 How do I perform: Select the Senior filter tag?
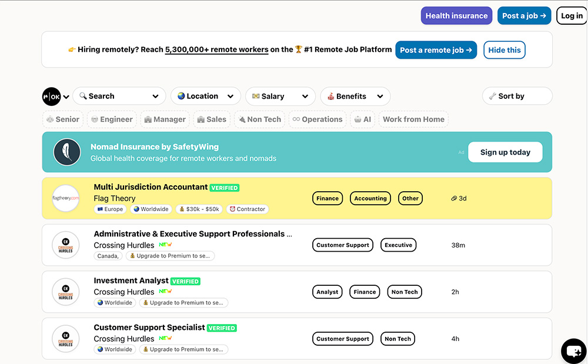[63, 119]
